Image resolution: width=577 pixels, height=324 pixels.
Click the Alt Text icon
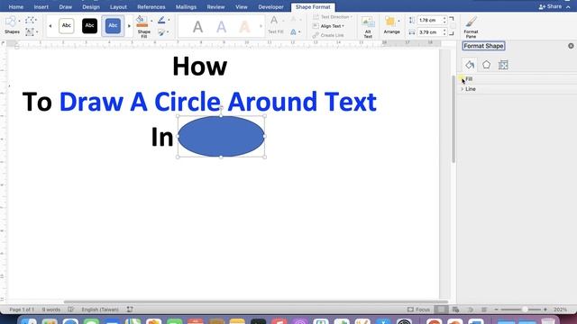368,26
